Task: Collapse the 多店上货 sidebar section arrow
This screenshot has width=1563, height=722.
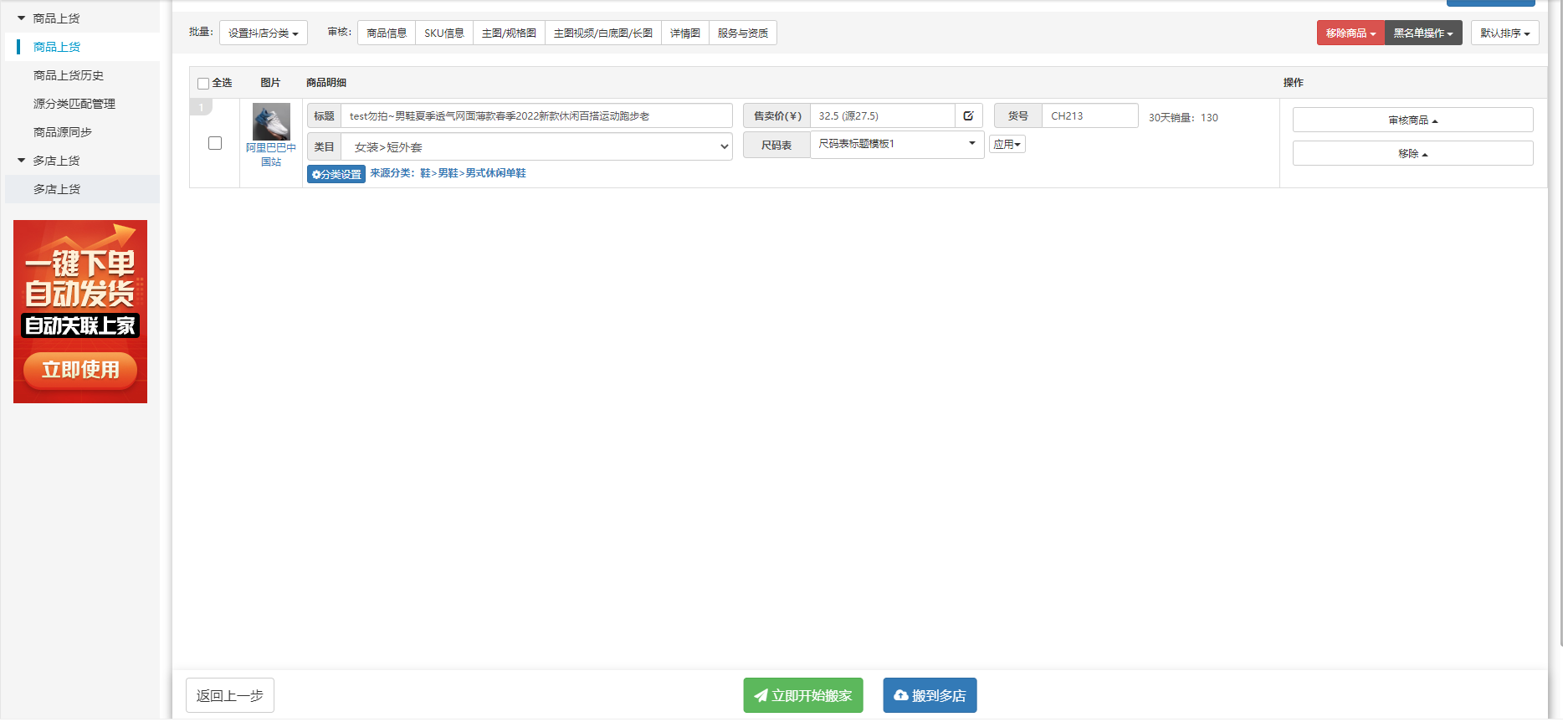Action: 21,161
